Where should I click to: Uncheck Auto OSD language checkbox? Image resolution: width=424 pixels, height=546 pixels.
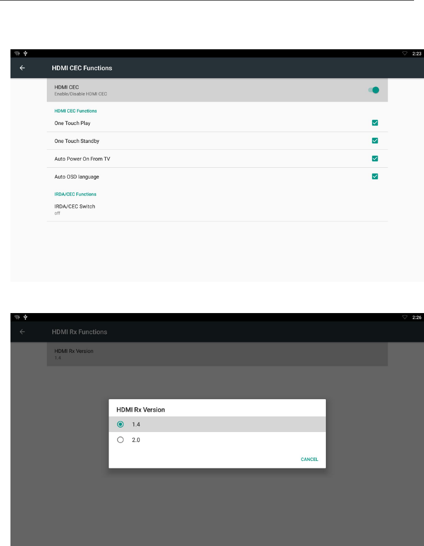(375, 177)
